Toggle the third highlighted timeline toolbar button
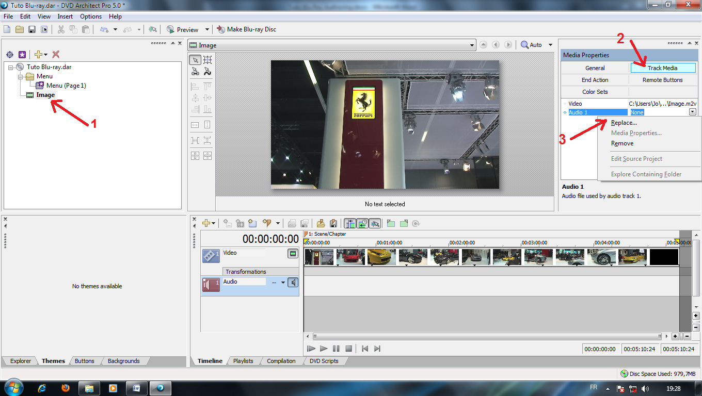 pyautogui.click(x=375, y=223)
